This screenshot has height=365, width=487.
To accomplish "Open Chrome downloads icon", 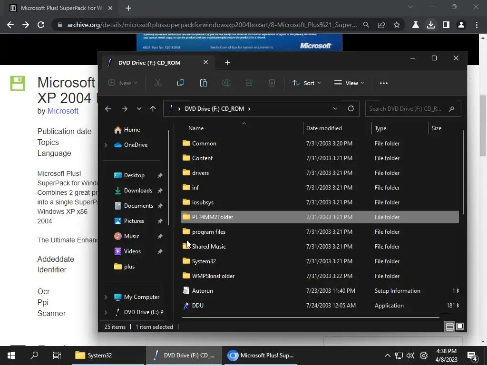I will [430, 25].
